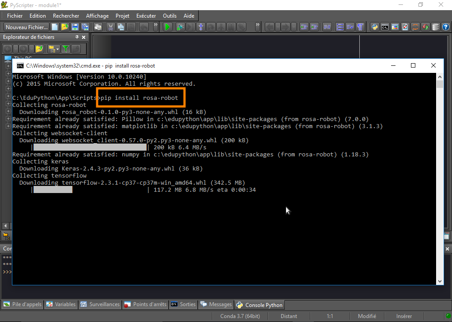Click the cmd window vertical scrollbar thumb
Screen dimensions: 452x322
(x=440, y=84)
